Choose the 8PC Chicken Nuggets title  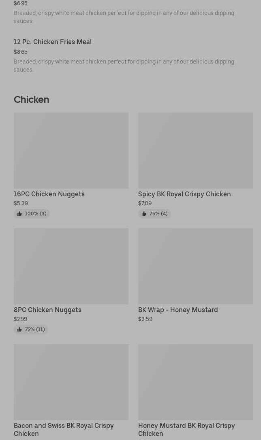(47, 310)
